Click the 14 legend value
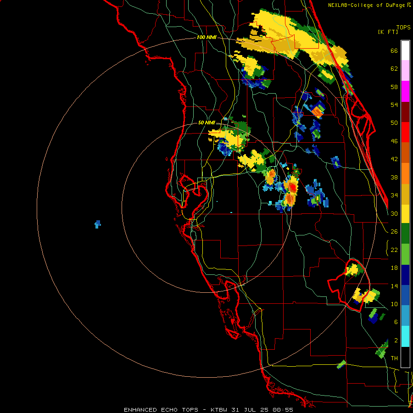 [394, 286]
